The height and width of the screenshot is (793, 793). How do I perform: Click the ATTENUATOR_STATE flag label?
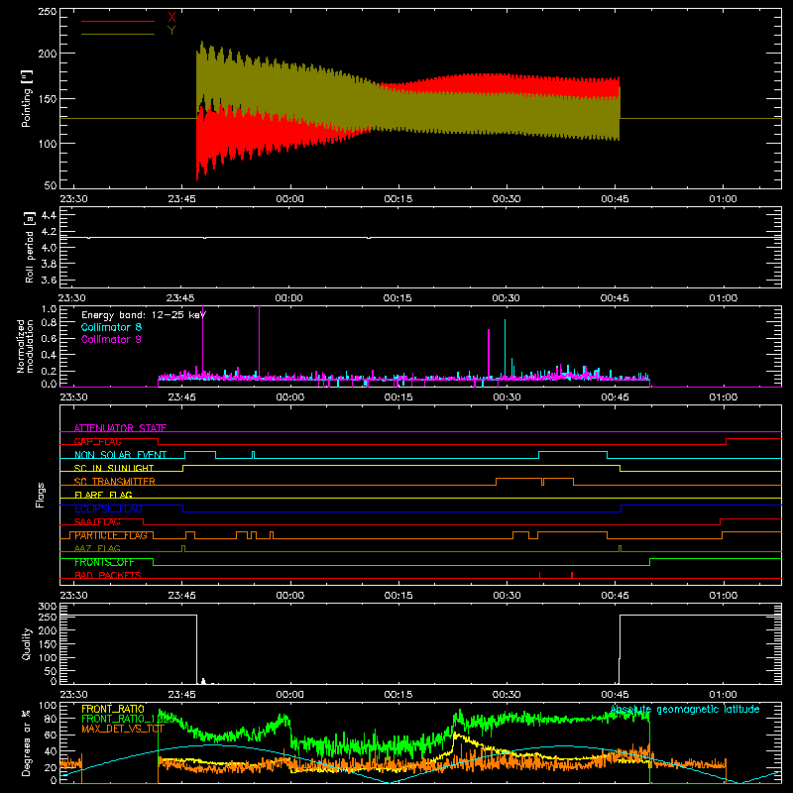point(120,428)
